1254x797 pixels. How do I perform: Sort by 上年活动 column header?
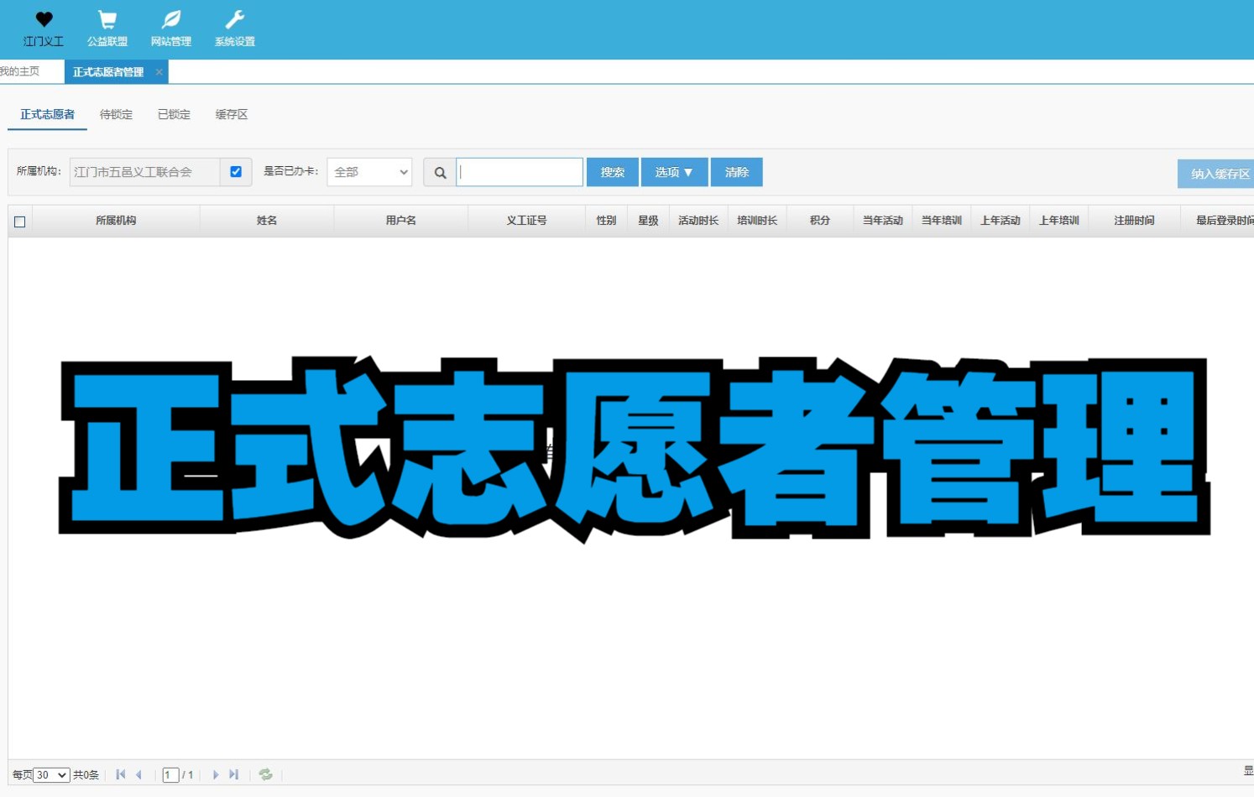click(1001, 221)
